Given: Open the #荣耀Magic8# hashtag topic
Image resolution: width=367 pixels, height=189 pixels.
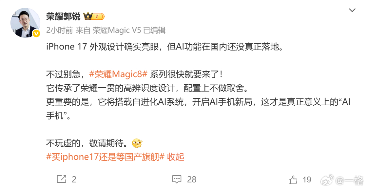Looking at the screenshot, I should [118, 74].
